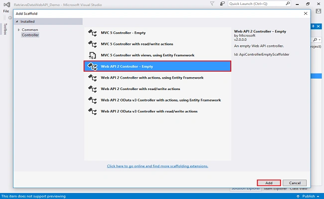
Task: Click the 'by Microsoft' description text
Action: (245, 35)
